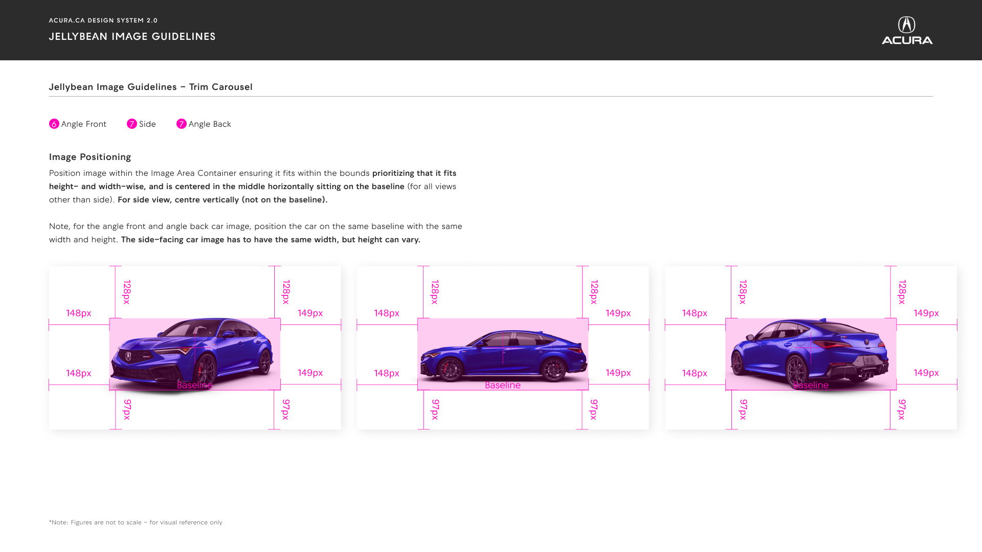Select the pink 7 badge beside Side
This screenshot has height=552, width=982.
point(132,124)
